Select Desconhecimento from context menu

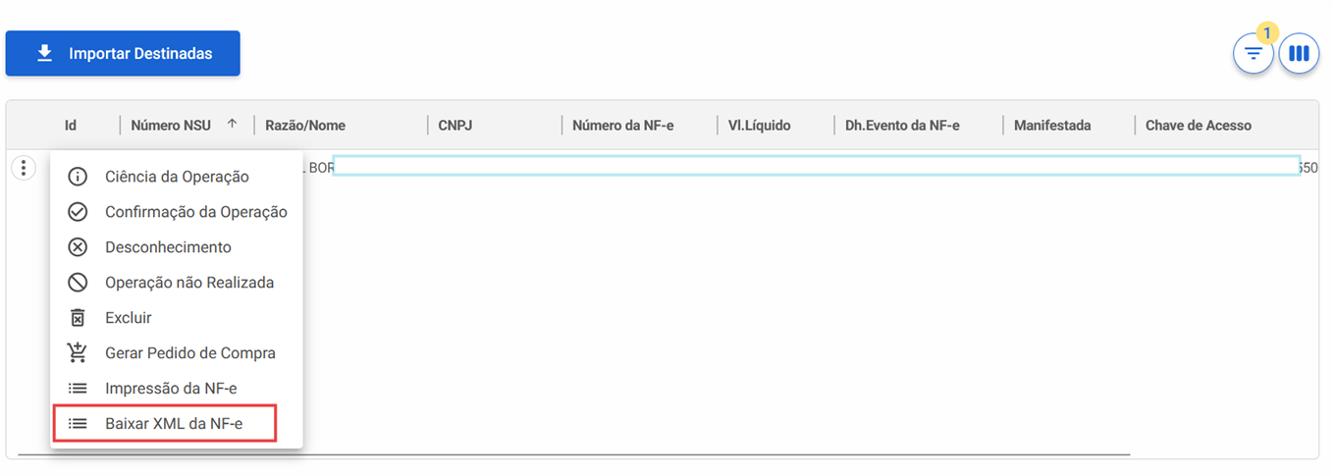177,247
